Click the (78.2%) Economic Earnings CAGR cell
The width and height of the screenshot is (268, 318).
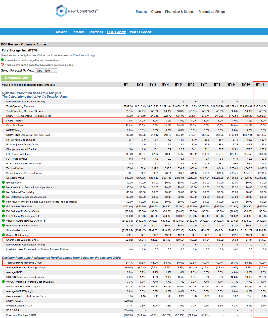[x=128, y=315]
